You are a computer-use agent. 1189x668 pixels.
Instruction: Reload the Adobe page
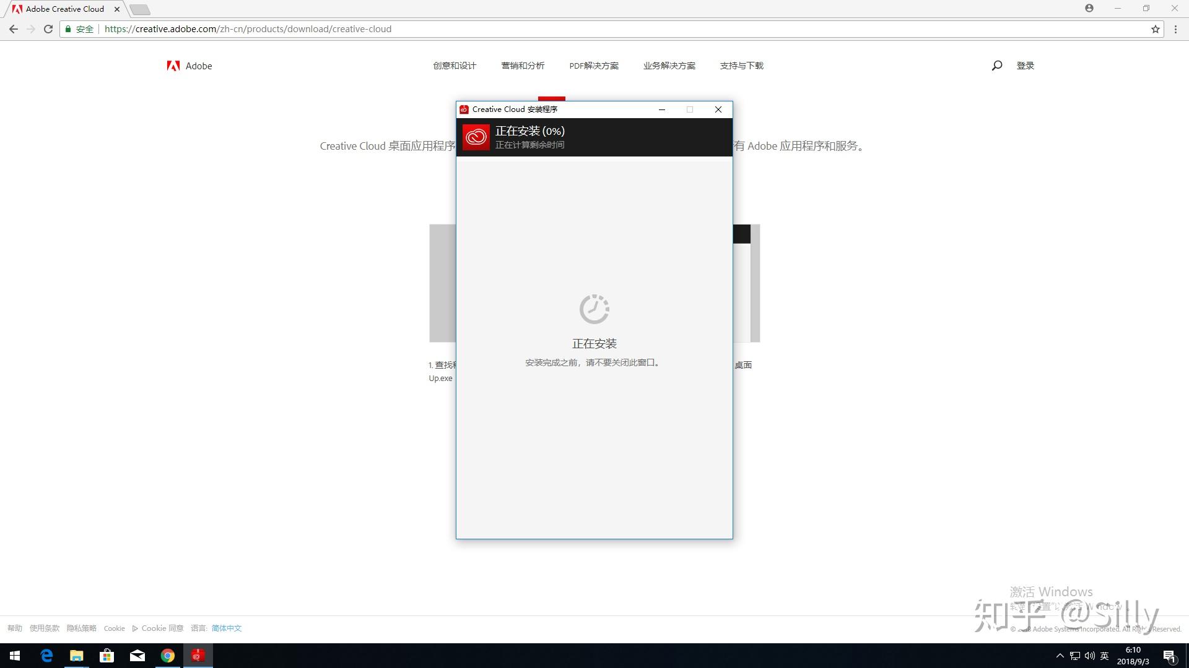[x=48, y=29]
